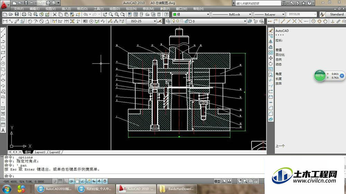Open the Properties palette icon

pyautogui.click(x=129, y=14)
